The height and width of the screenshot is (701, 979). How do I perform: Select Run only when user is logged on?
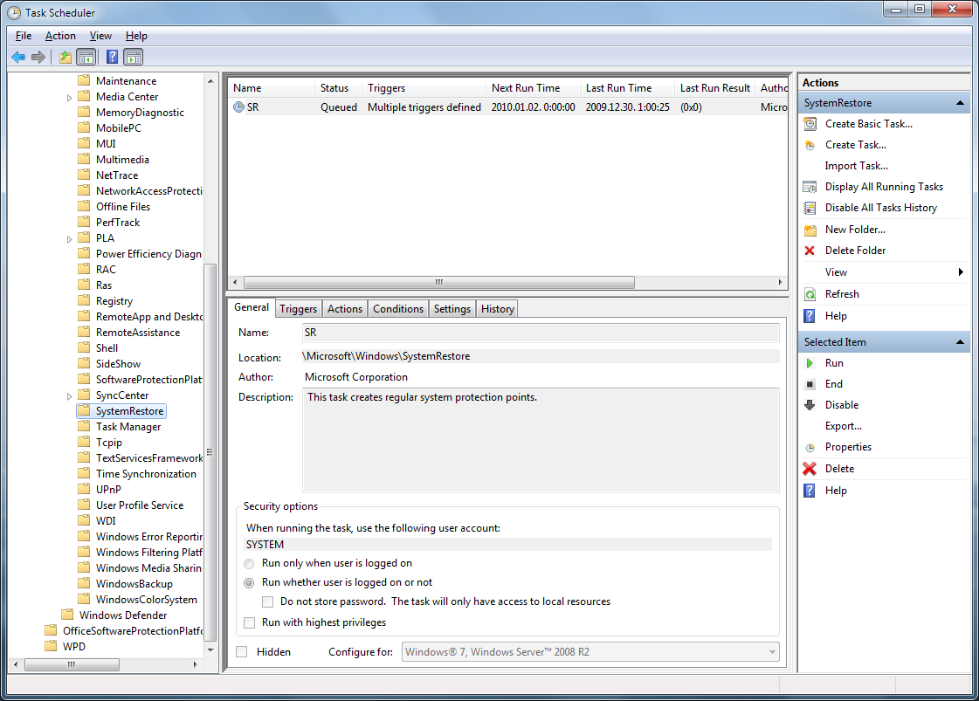point(250,563)
